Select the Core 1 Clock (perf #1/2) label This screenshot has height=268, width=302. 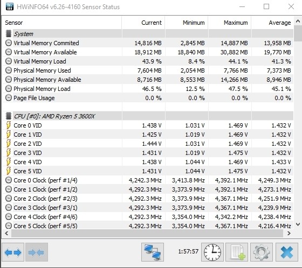point(45,189)
